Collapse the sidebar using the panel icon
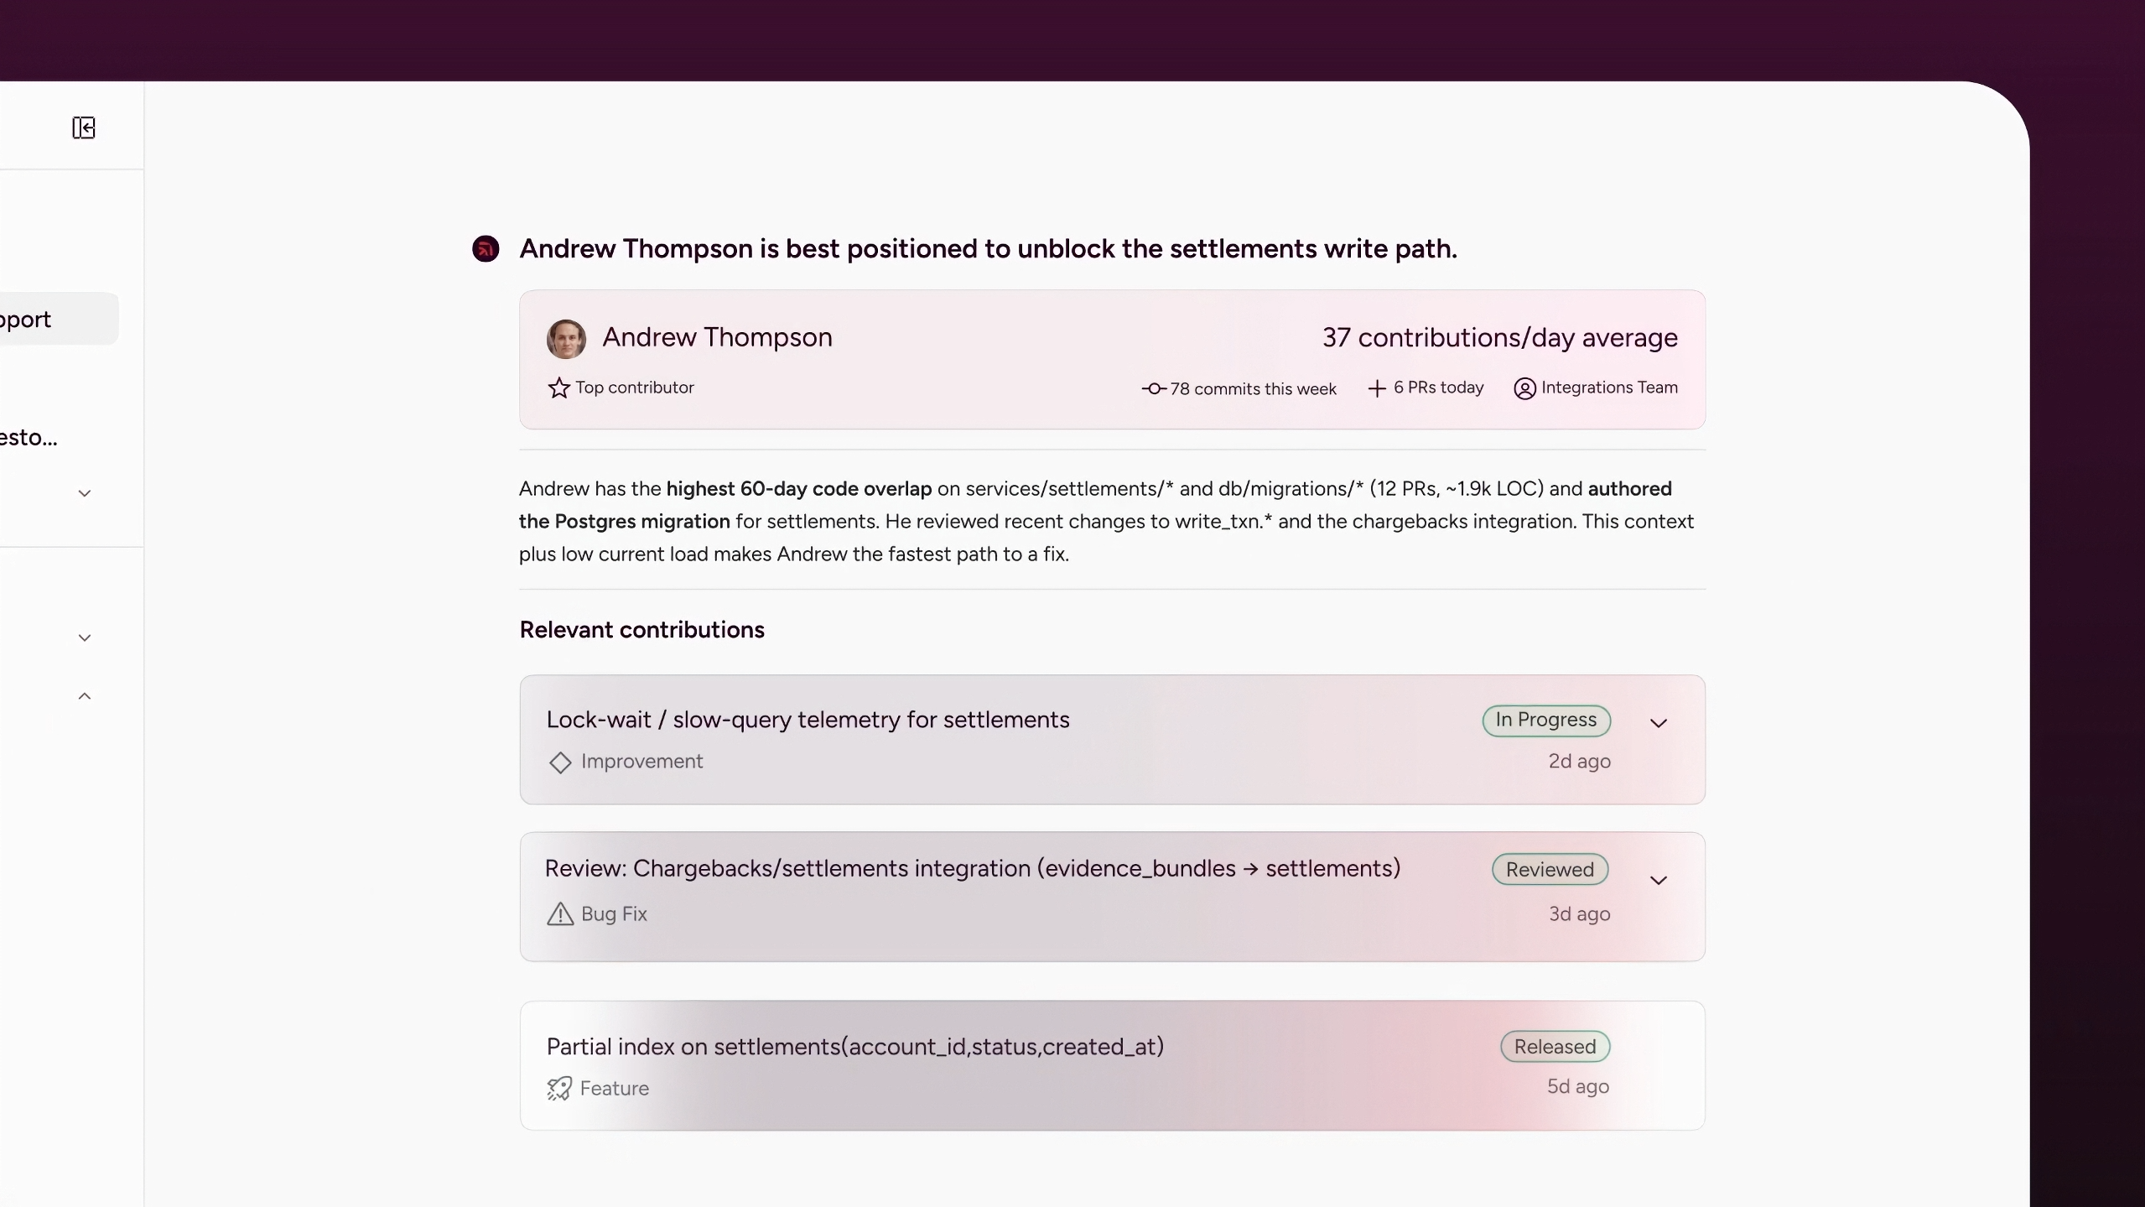The width and height of the screenshot is (2145, 1207). pos(84,127)
